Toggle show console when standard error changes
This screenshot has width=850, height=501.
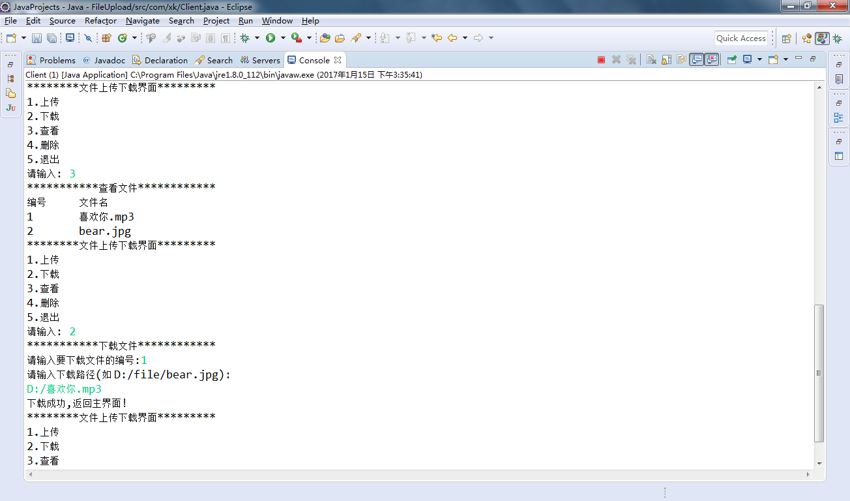click(711, 60)
